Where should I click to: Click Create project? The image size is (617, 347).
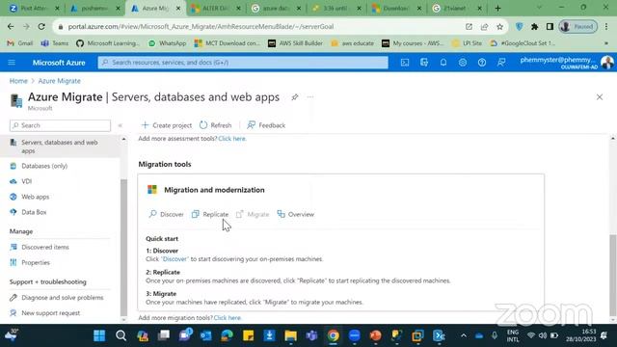click(x=167, y=125)
